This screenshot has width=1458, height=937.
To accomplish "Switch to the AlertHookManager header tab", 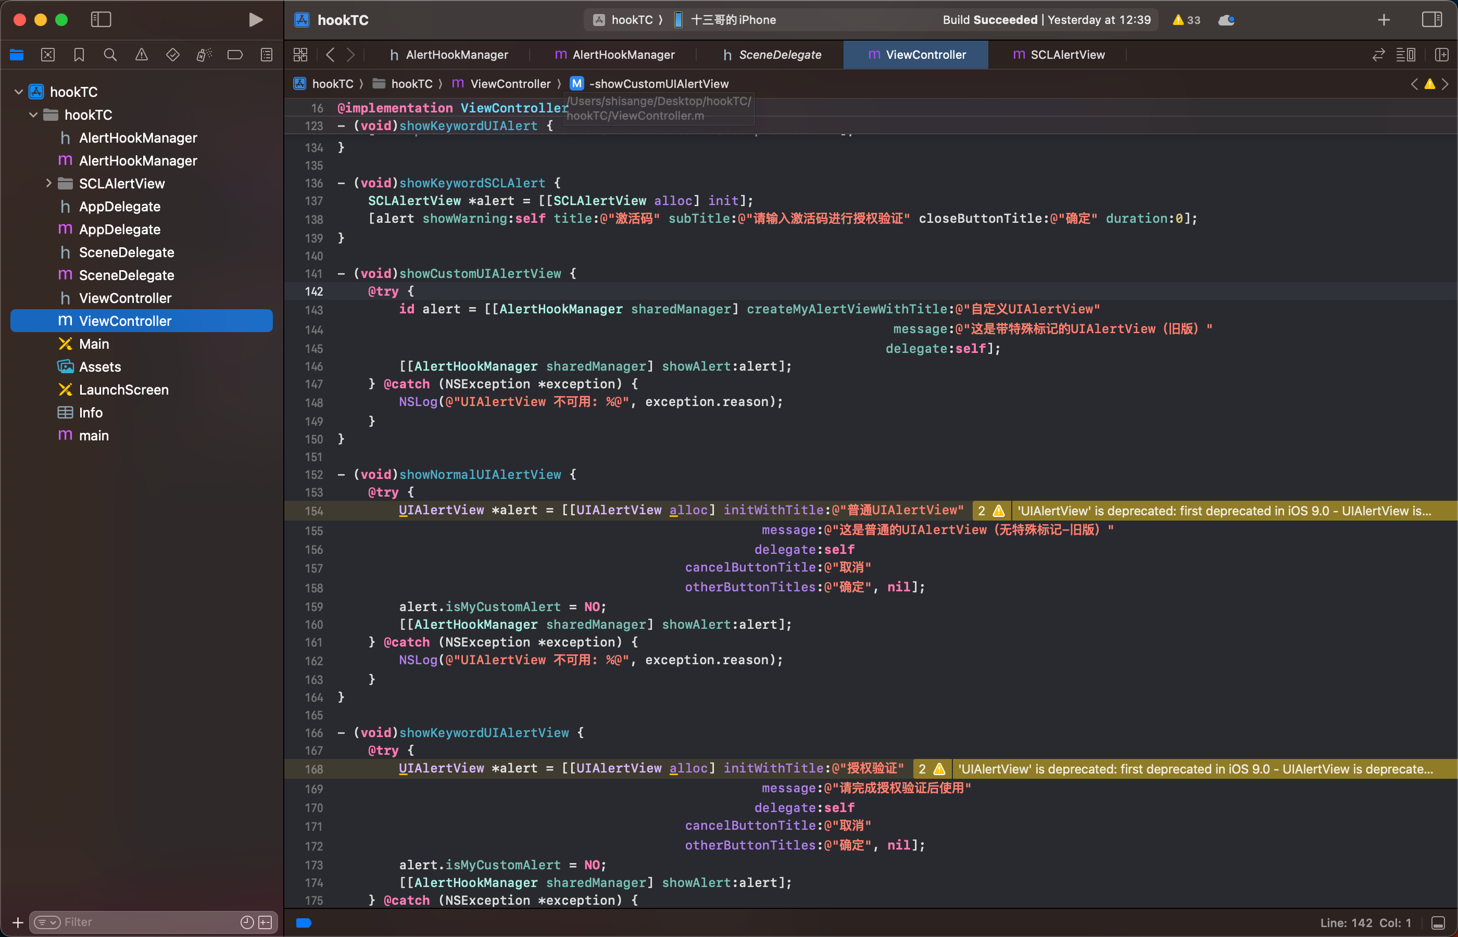I will pyautogui.click(x=449, y=55).
